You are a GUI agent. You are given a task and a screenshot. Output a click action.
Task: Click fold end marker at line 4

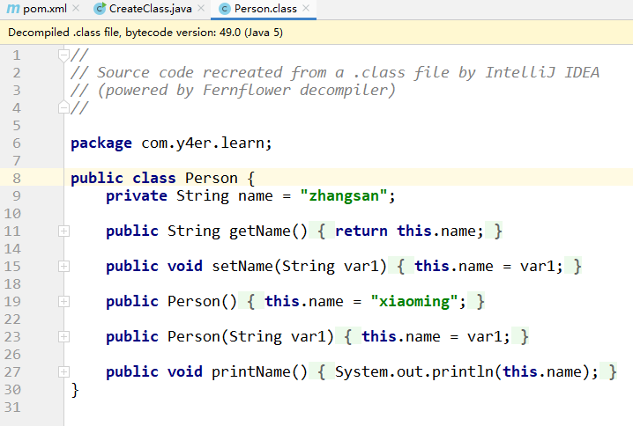63,107
